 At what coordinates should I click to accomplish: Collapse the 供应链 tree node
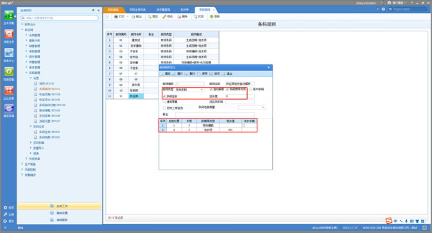[22, 29]
